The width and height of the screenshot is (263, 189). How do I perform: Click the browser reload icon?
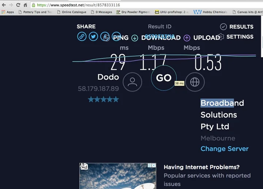[x=18, y=5]
